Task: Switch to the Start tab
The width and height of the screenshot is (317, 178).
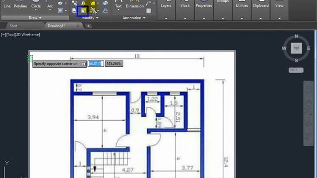Action: pos(13,26)
